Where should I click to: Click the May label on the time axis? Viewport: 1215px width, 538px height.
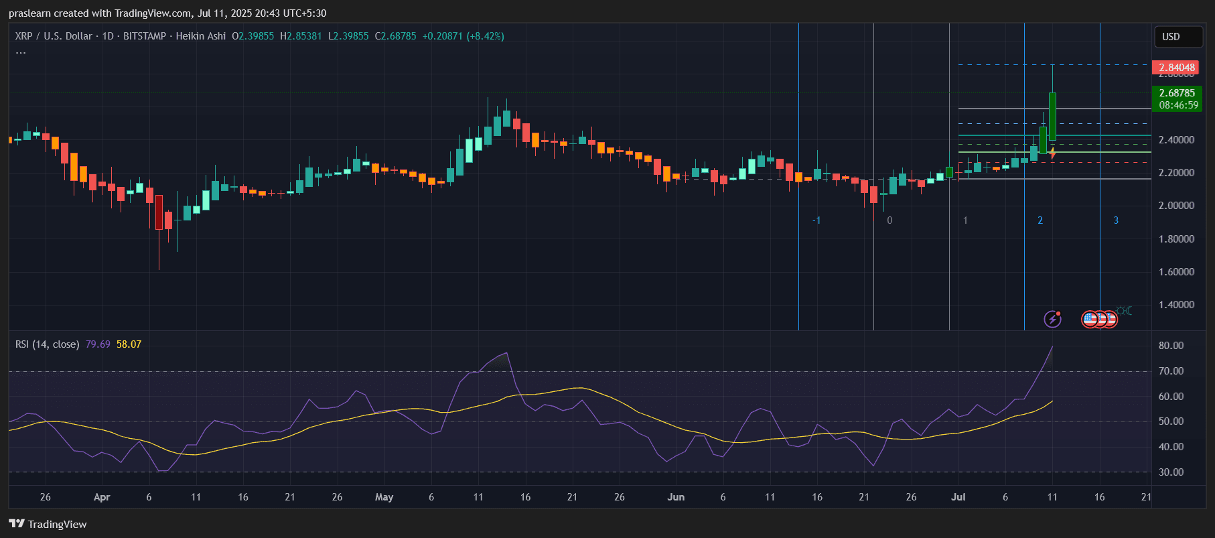(x=384, y=497)
